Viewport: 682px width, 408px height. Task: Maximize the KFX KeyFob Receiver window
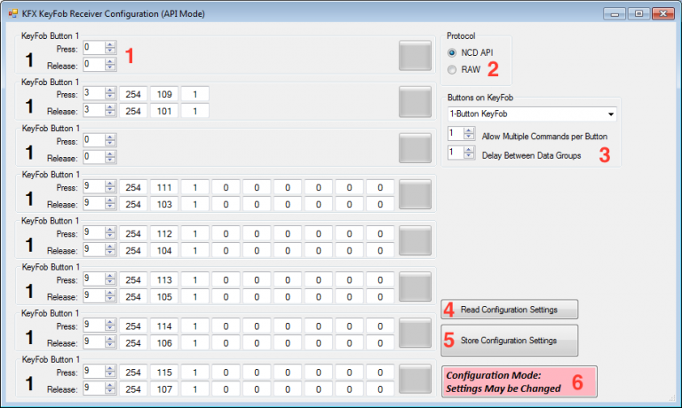[638, 13]
